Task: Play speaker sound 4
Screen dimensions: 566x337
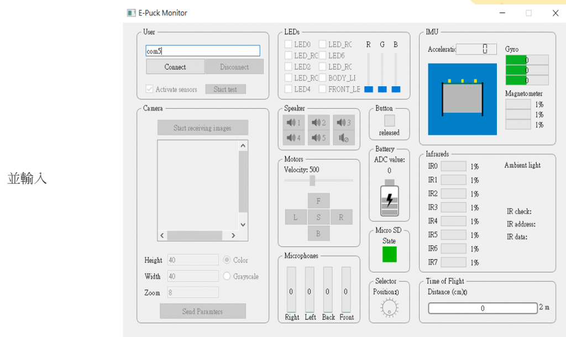Action: click(x=294, y=138)
